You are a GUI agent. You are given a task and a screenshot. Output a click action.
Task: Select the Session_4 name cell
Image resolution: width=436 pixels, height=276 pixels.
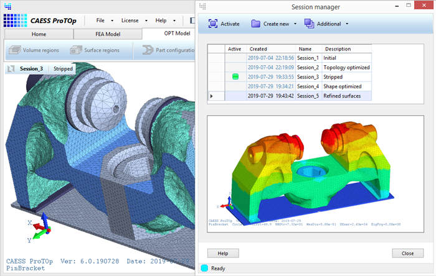point(308,86)
